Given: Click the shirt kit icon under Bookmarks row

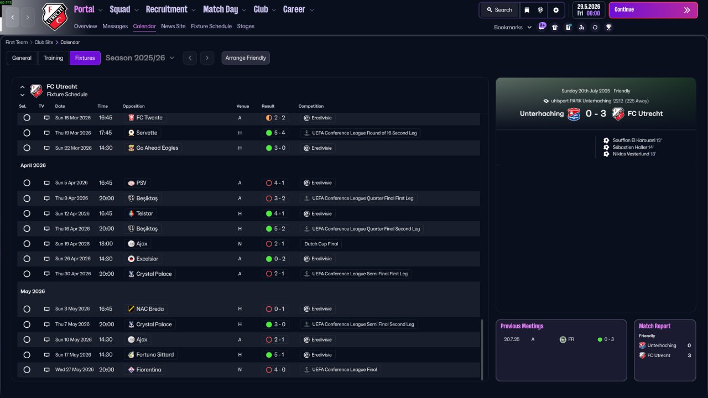Looking at the screenshot, I should (x=555, y=27).
